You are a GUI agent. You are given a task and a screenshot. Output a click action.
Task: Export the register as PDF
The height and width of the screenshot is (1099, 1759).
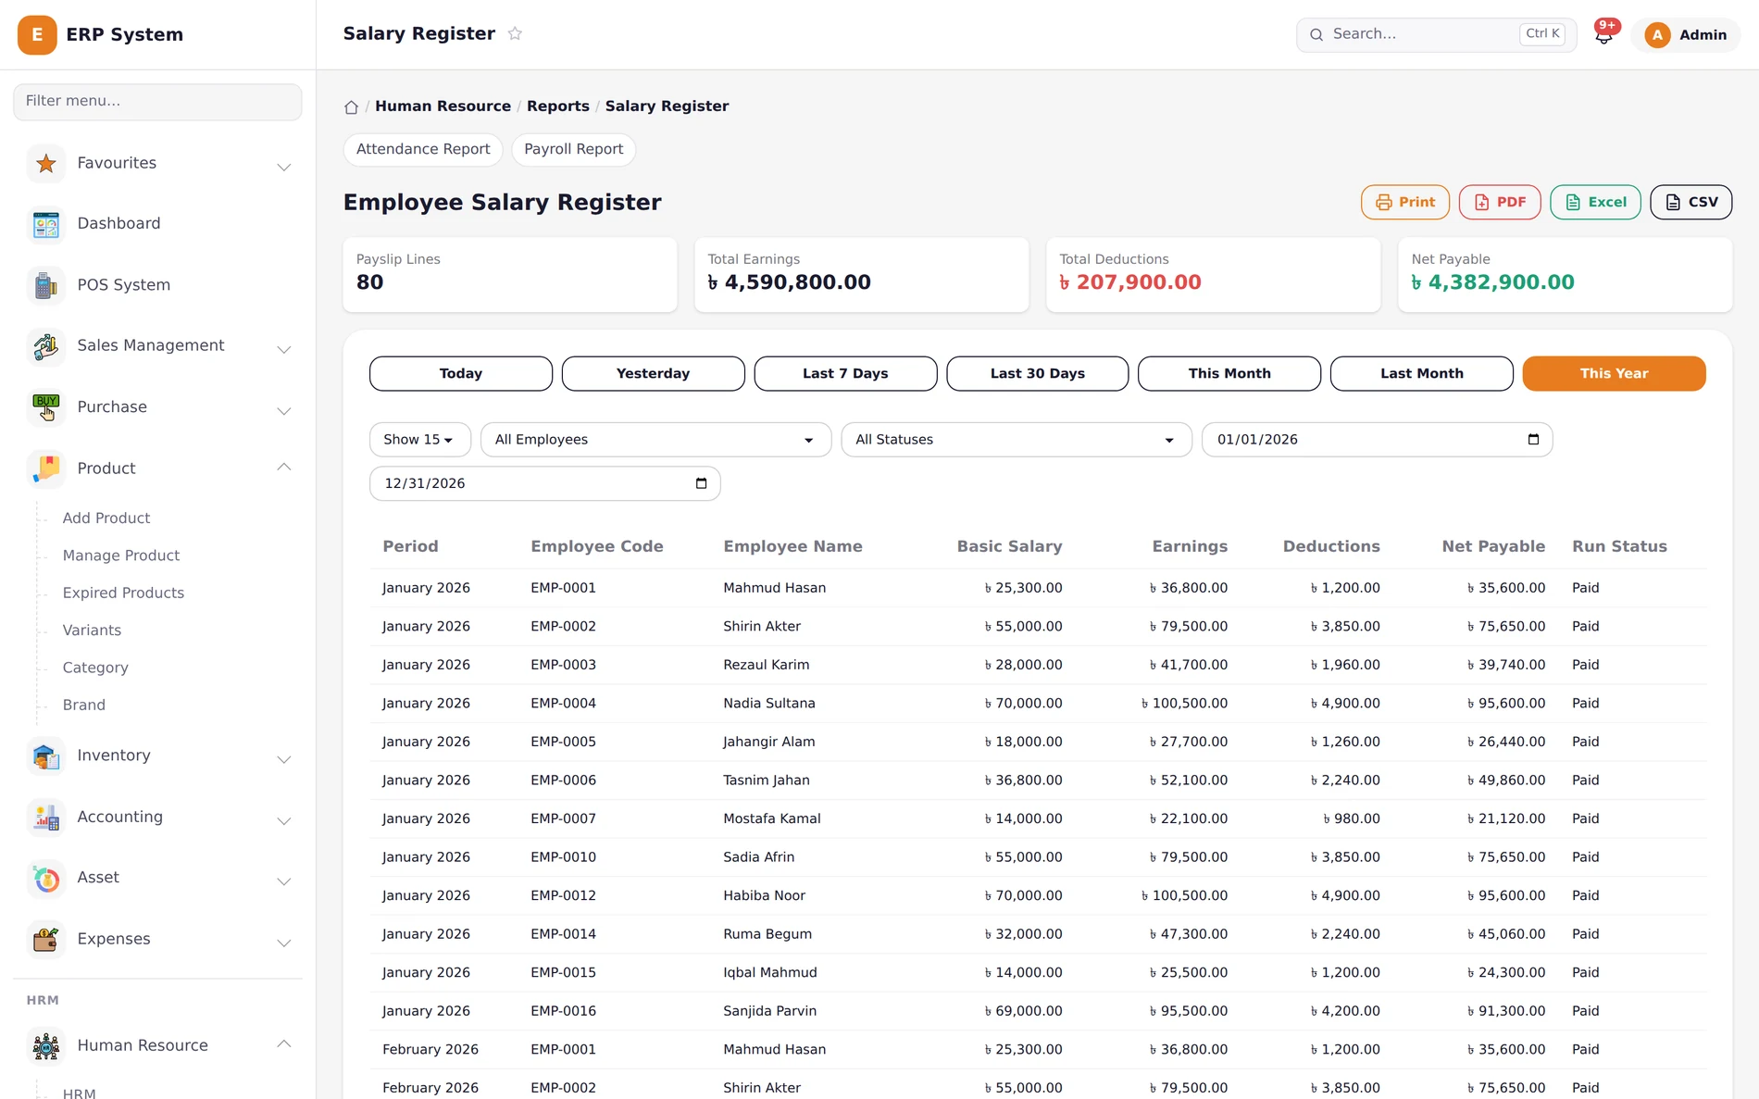[1500, 203]
